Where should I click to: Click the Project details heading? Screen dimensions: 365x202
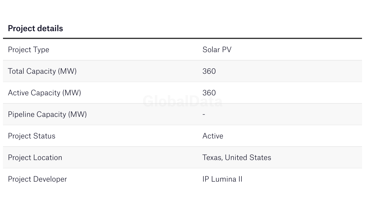(x=35, y=28)
